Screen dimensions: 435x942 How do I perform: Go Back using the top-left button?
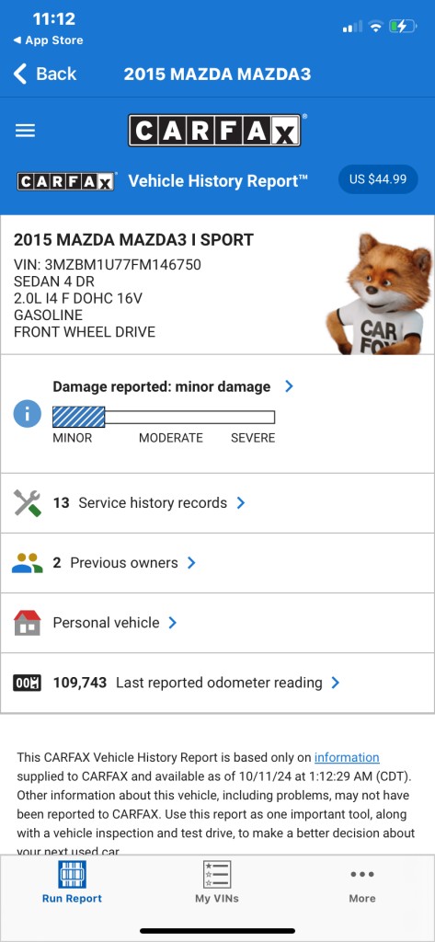(45, 74)
